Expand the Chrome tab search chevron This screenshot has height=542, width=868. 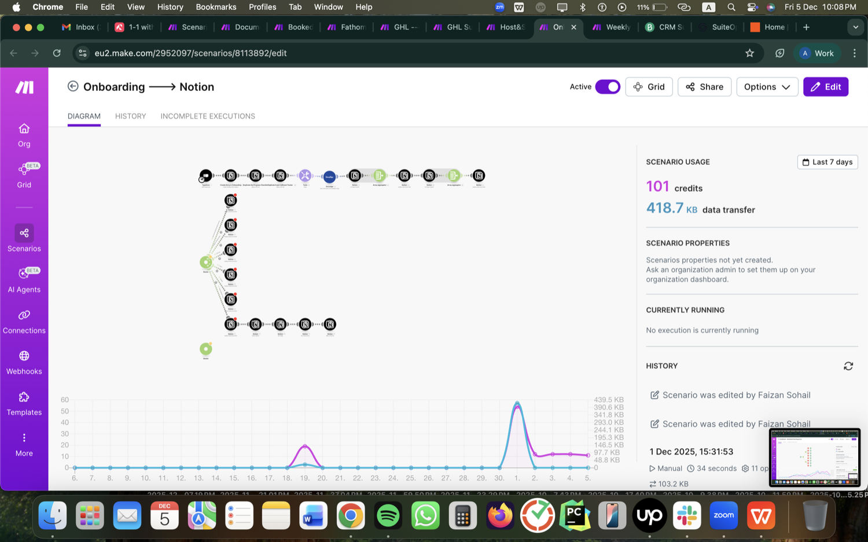click(855, 27)
